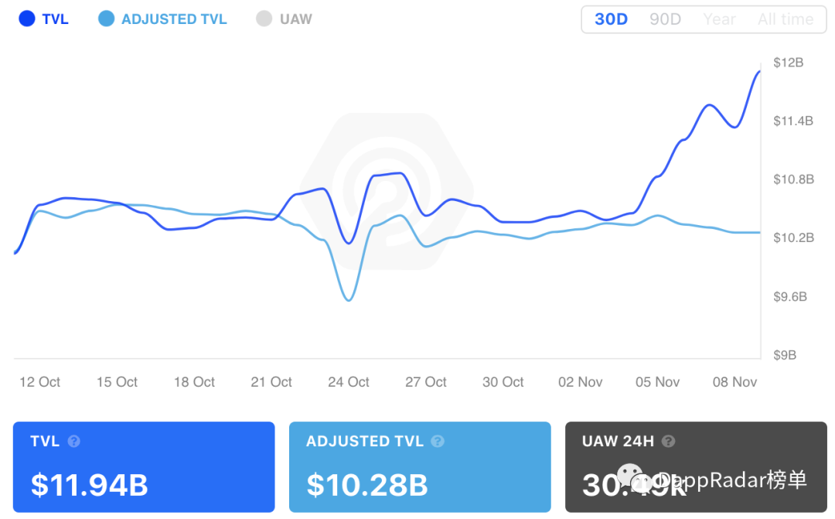Click the UAW 24H help question icon
The image size is (835, 519).
pyautogui.click(x=668, y=441)
